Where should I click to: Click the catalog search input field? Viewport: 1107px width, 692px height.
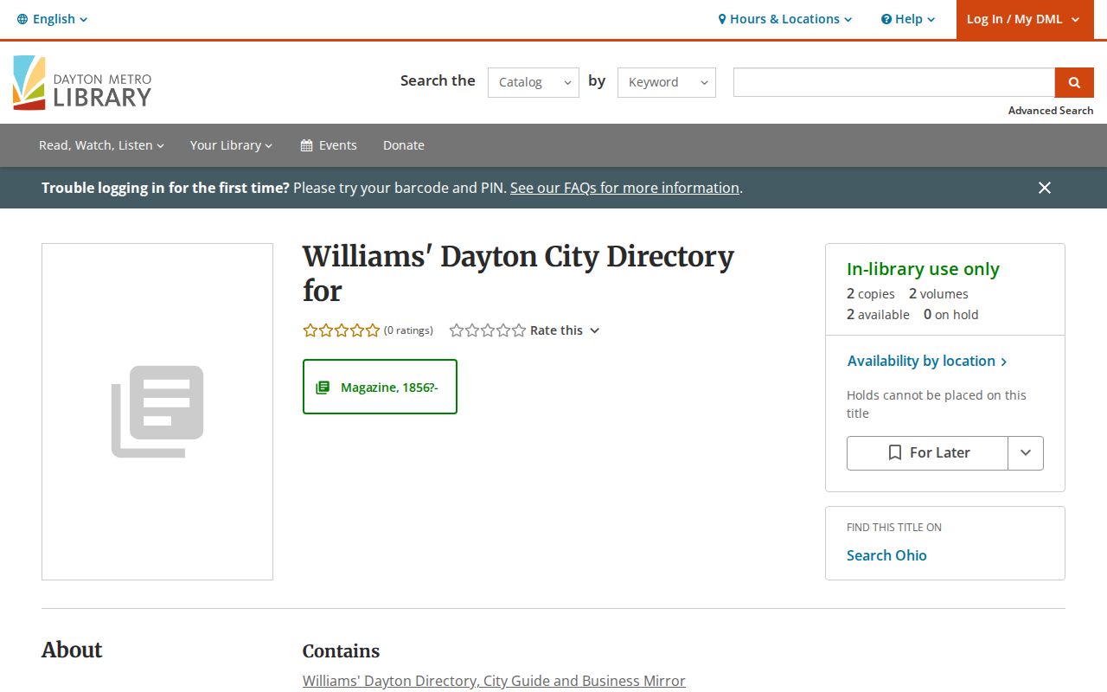894,82
